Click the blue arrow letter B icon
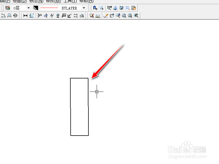The height and width of the screenshot is (164, 219). pos(46,16)
